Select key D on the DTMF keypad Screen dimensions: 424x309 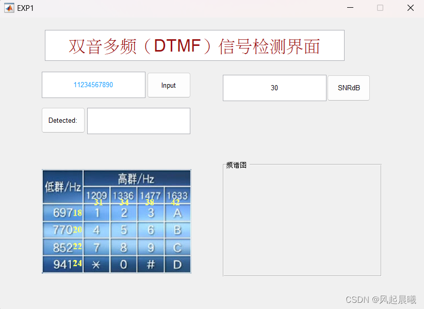177,264
